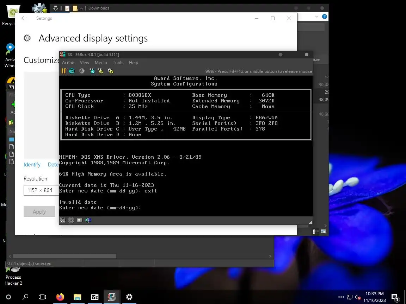Click the 86Box taskbar icon
The height and width of the screenshot is (304, 406).
coord(112,297)
